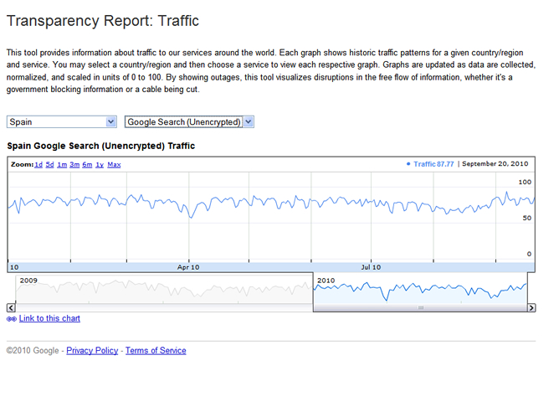Image resolution: width=559 pixels, height=412 pixels.
Task: Click the 100 y-axis label
Action: 525,182
